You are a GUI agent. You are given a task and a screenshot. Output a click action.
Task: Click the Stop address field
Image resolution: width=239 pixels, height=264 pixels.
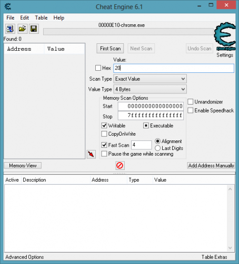click(x=151, y=116)
